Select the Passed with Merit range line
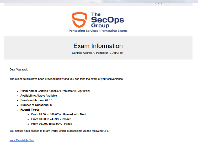This screenshot has height=142, width=198. click(59, 114)
